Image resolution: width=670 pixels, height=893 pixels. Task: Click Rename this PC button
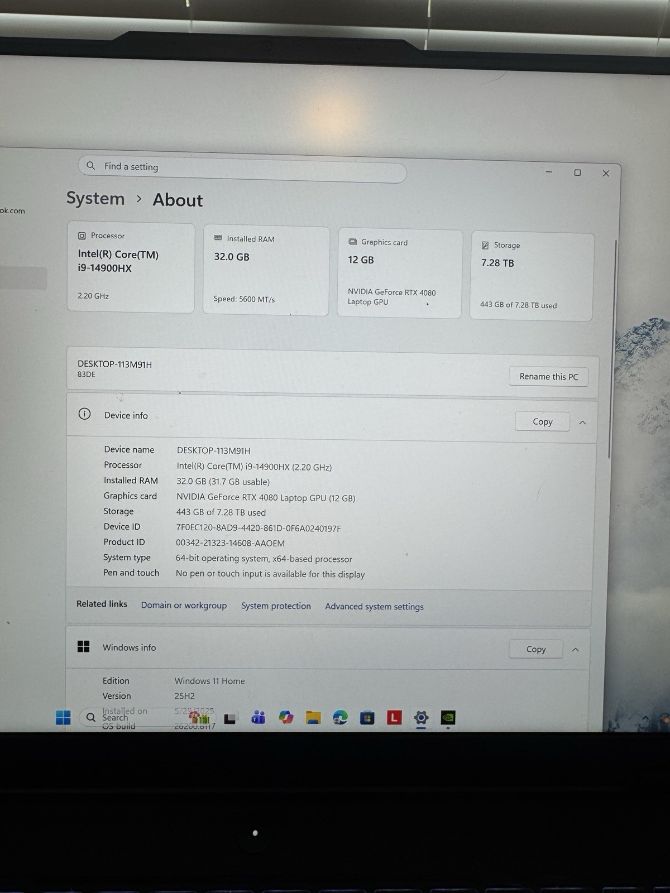pos(549,377)
